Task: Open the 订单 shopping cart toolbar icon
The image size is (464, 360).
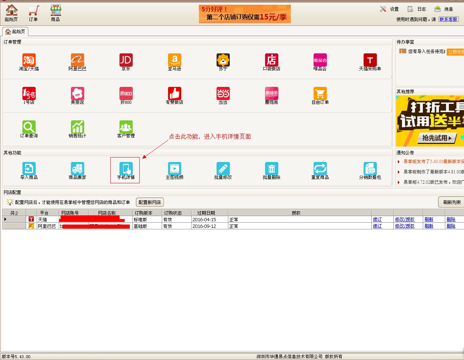Action: (33, 13)
